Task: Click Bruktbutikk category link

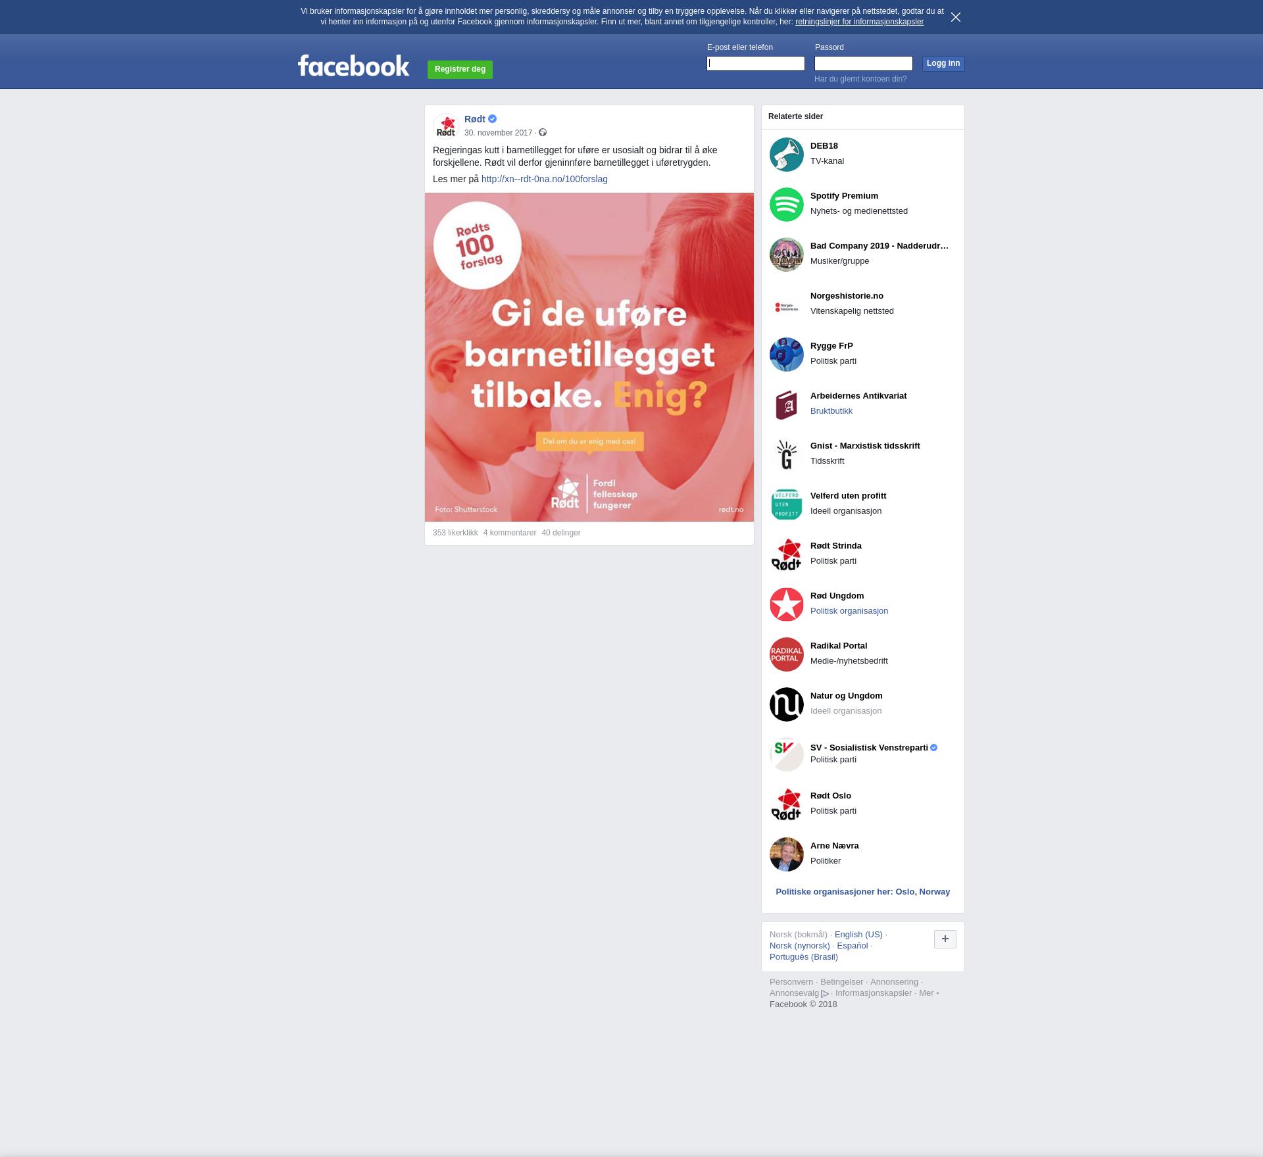Action: (x=831, y=411)
